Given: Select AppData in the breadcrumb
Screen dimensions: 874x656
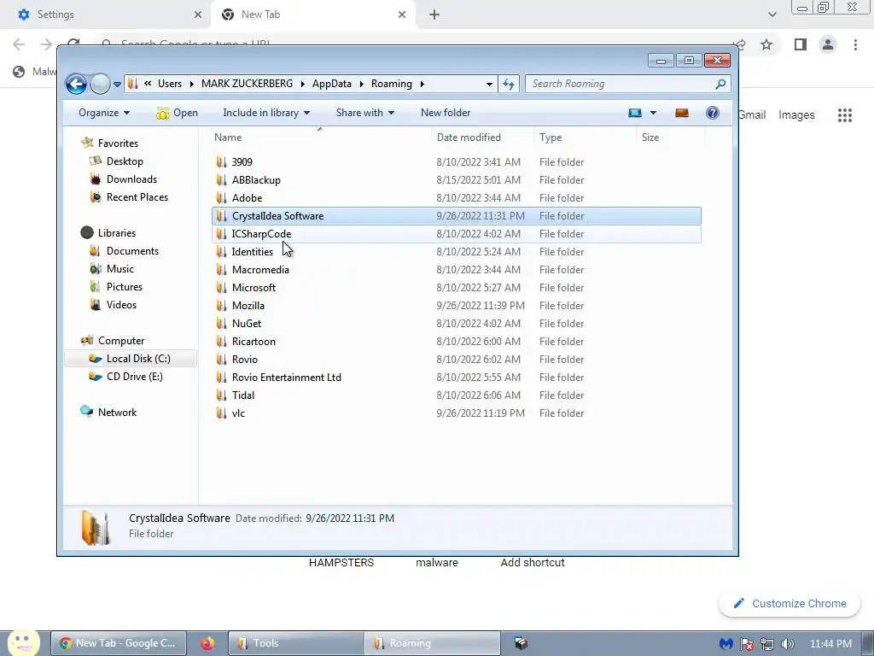Looking at the screenshot, I should pyautogui.click(x=332, y=84).
